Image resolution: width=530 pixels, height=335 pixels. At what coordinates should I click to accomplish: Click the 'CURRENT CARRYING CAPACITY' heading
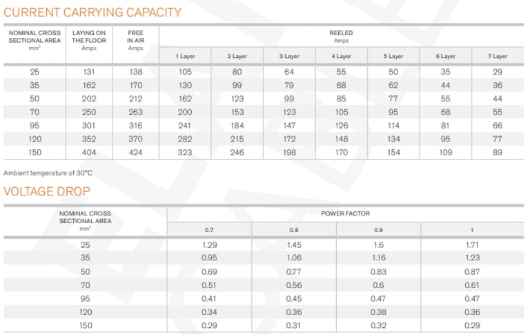(x=93, y=12)
